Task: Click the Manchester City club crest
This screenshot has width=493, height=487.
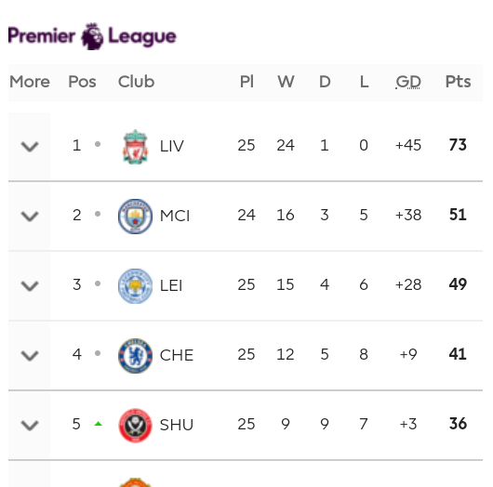Action: pyautogui.click(x=135, y=217)
